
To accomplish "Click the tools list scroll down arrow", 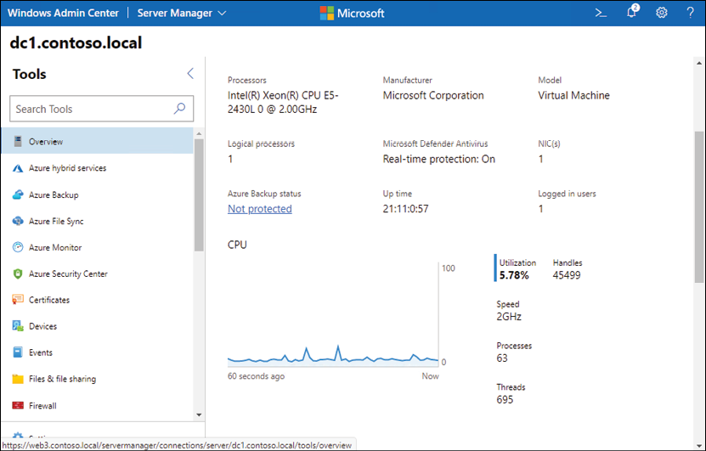I will pos(199,414).
